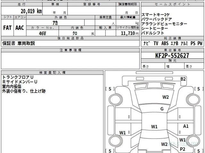Select chassis number KF2P-552627
The width and height of the screenshot is (205, 153).
172,55
